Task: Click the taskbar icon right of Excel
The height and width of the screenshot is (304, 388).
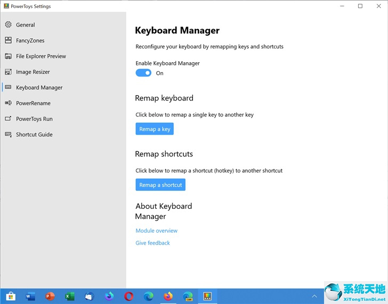Action: 90,296
